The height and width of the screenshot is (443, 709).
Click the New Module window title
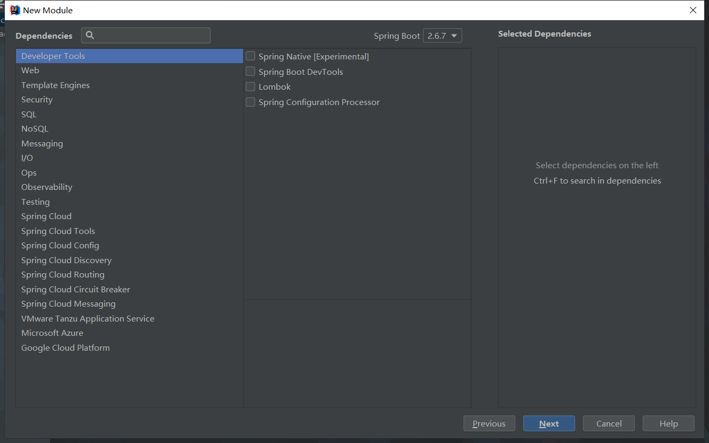[48, 10]
